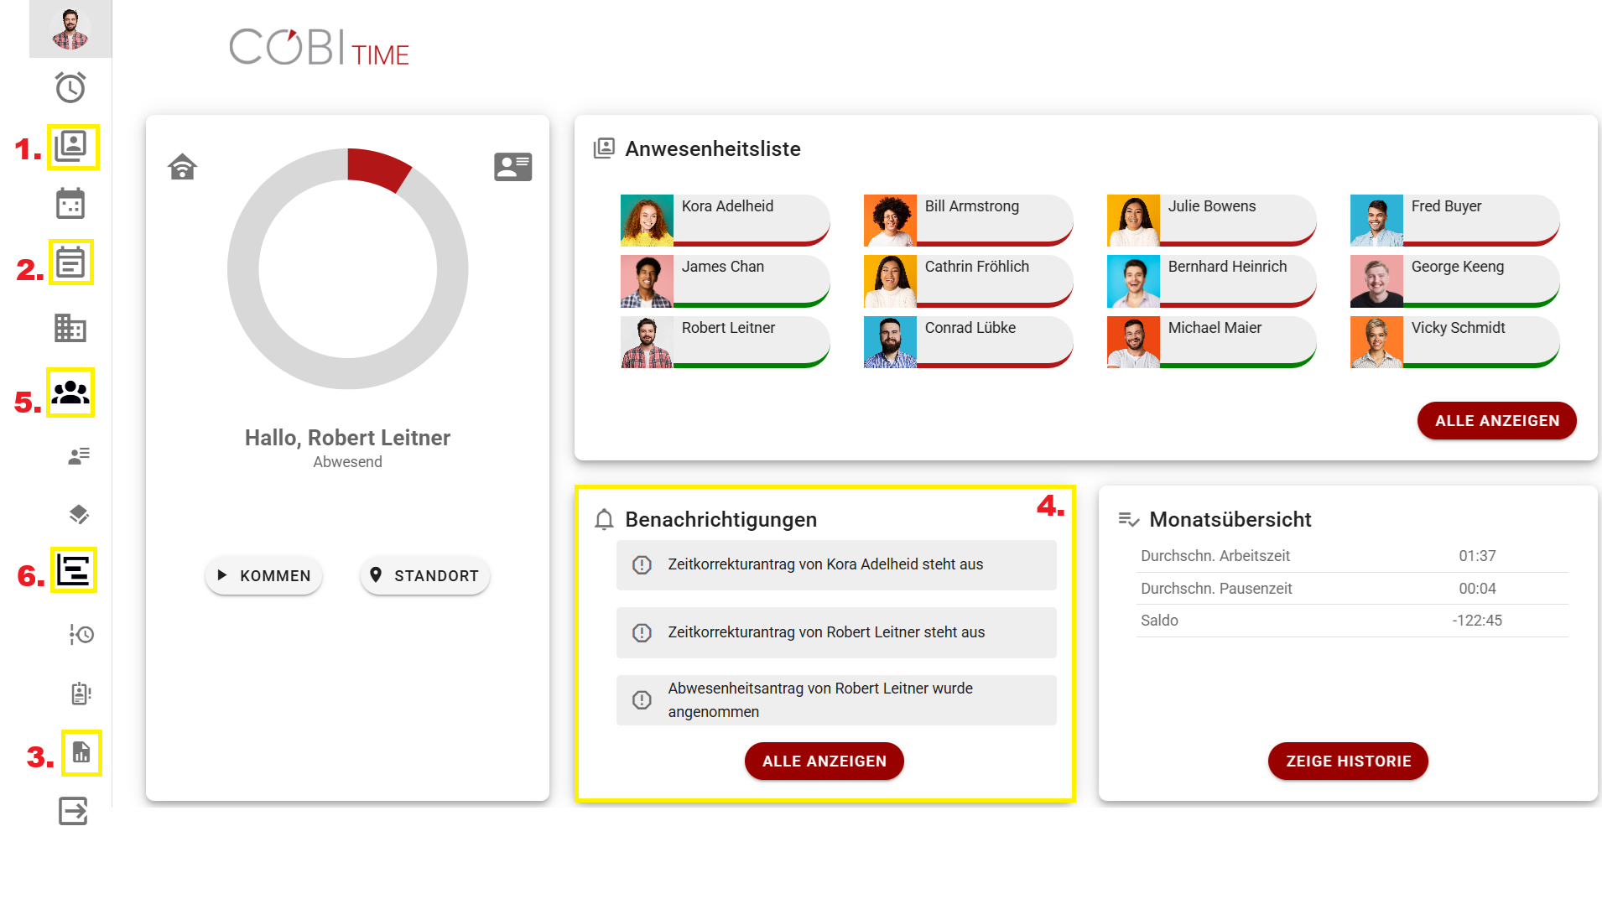This screenshot has width=1602, height=899.
Task: Click ZEIGE HISTORIE button
Action: pos(1348,761)
